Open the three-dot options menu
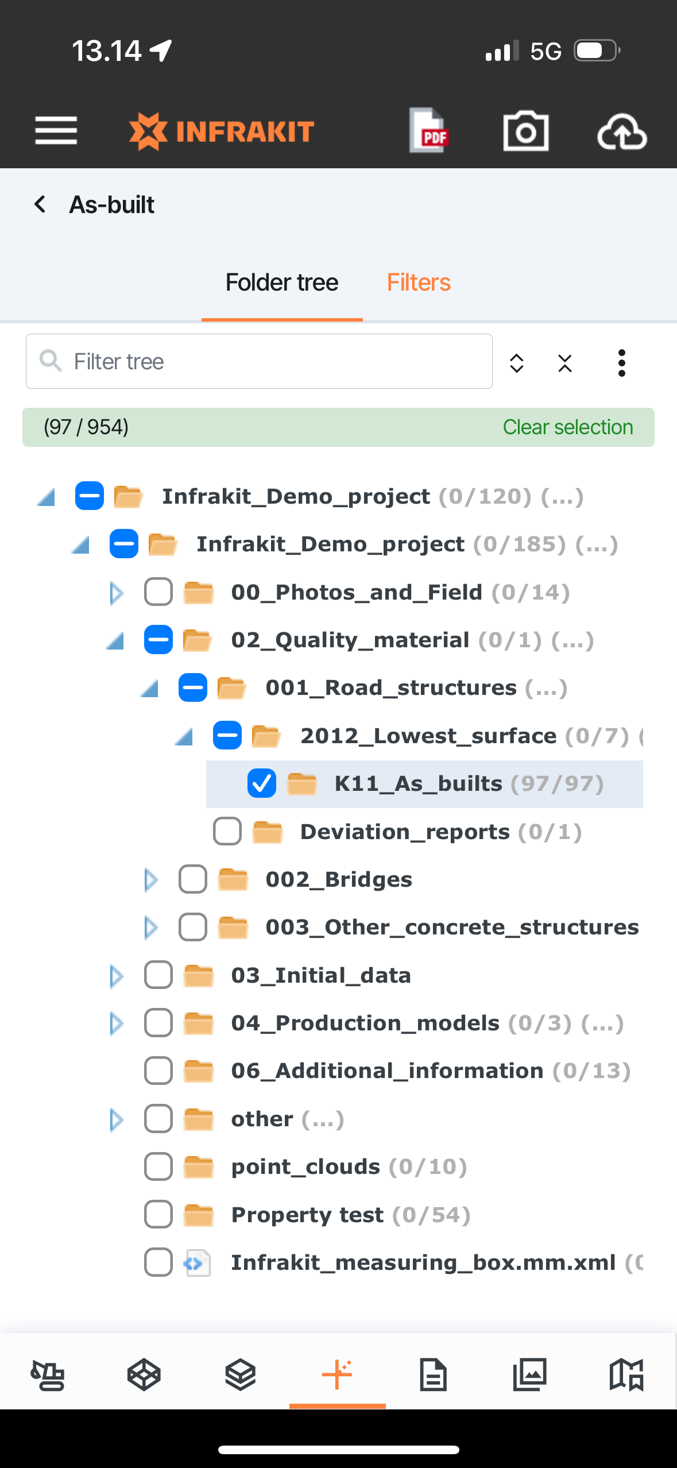Image resolution: width=677 pixels, height=1468 pixels. [x=621, y=363]
